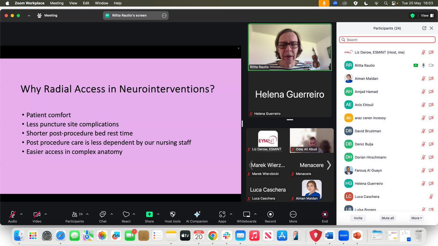
Task: Click the gallery resize handle below Helena Guerreiro
Action: pos(290,120)
